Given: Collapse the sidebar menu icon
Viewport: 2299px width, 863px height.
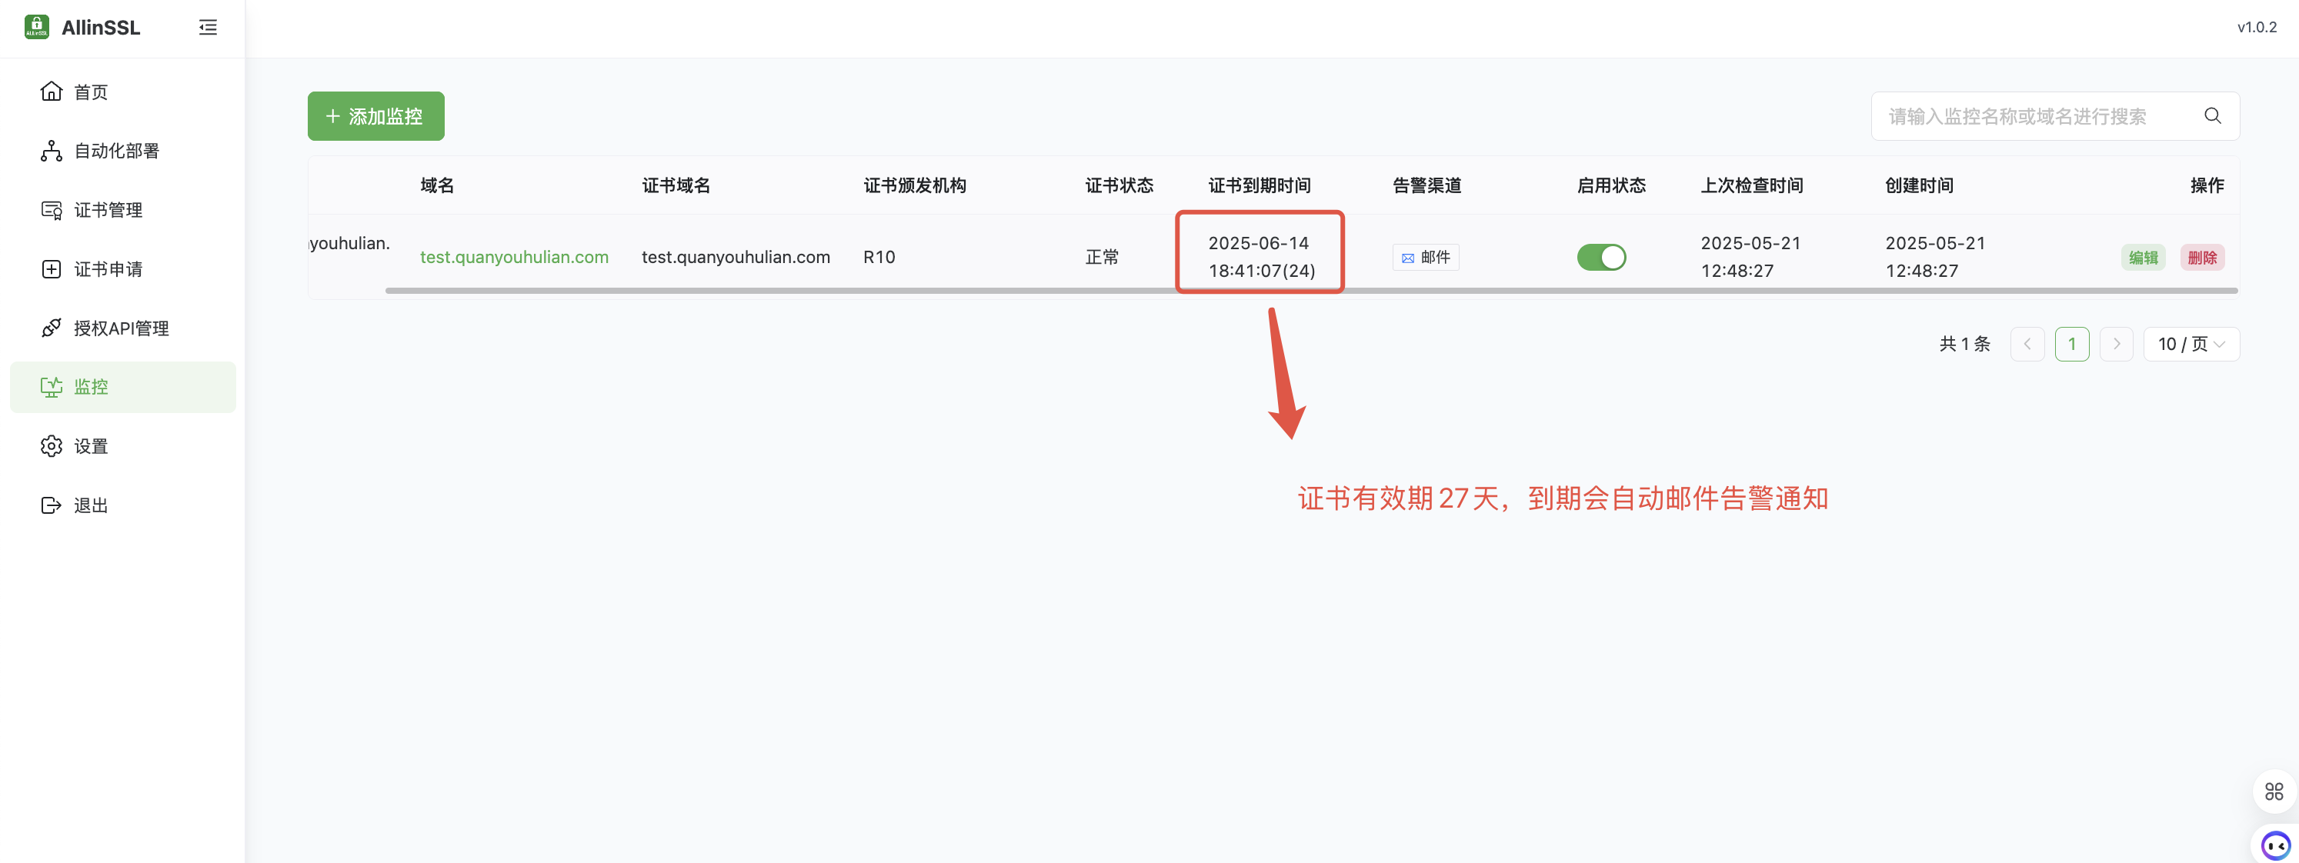Looking at the screenshot, I should pyautogui.click(x=207, y=28).
